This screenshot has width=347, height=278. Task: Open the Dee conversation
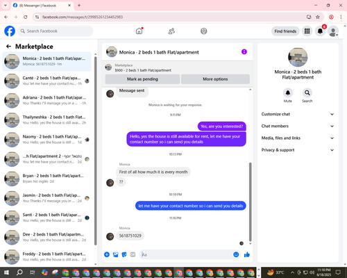(47, 237)
